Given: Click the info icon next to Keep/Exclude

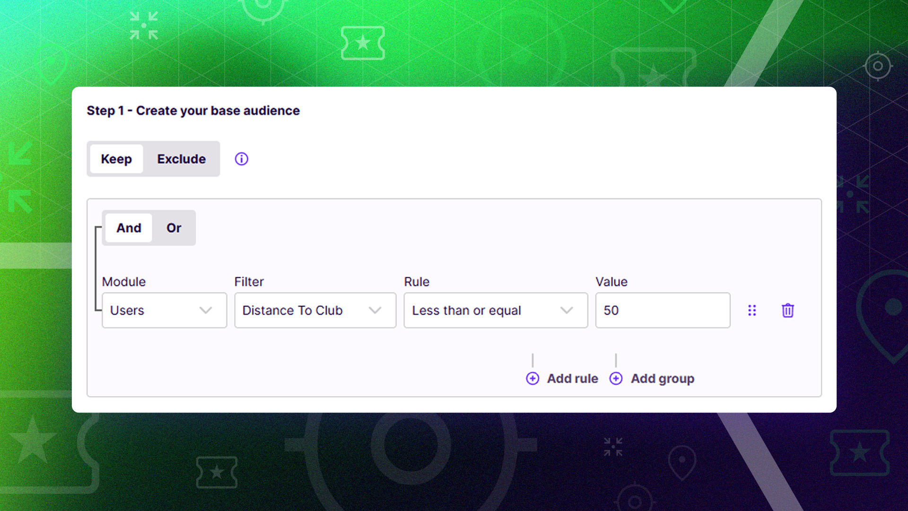Looking at the screenshot, I should [241, 159].
